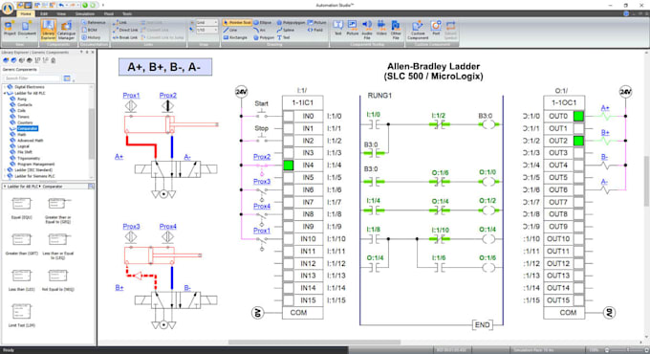650x354 pixels.
Task: Select the Line drawing tool
Action: point(230,30)
